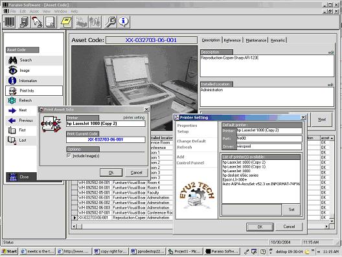Jump to Last record icon
The image size is (342, 257).
tap(12, 140)
